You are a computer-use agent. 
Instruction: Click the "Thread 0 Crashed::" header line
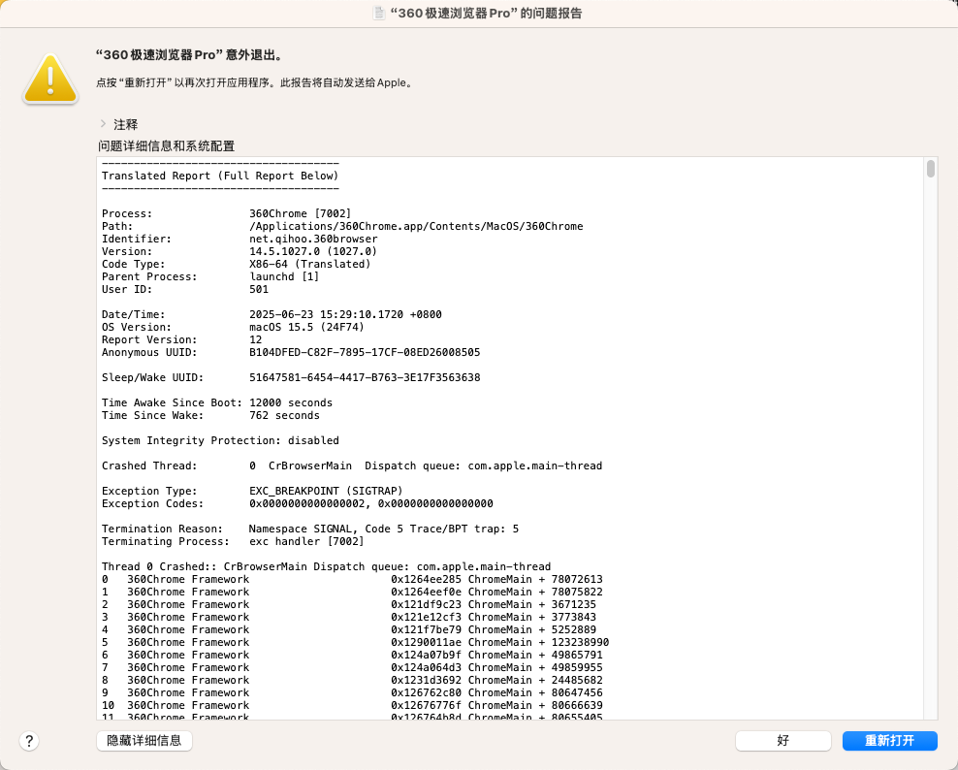tap(326, 566)
